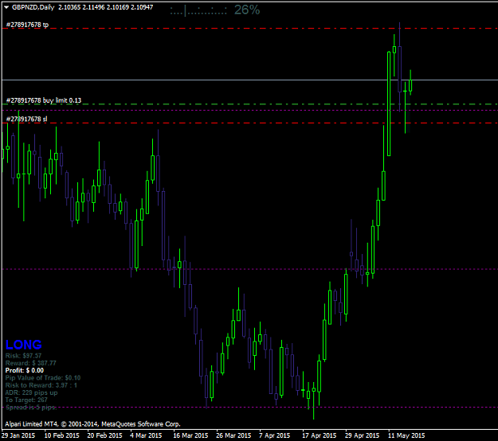Click the 16 Mar 2015 date on time axis
This screenshot has width=498, height=441.
[190, 435]
